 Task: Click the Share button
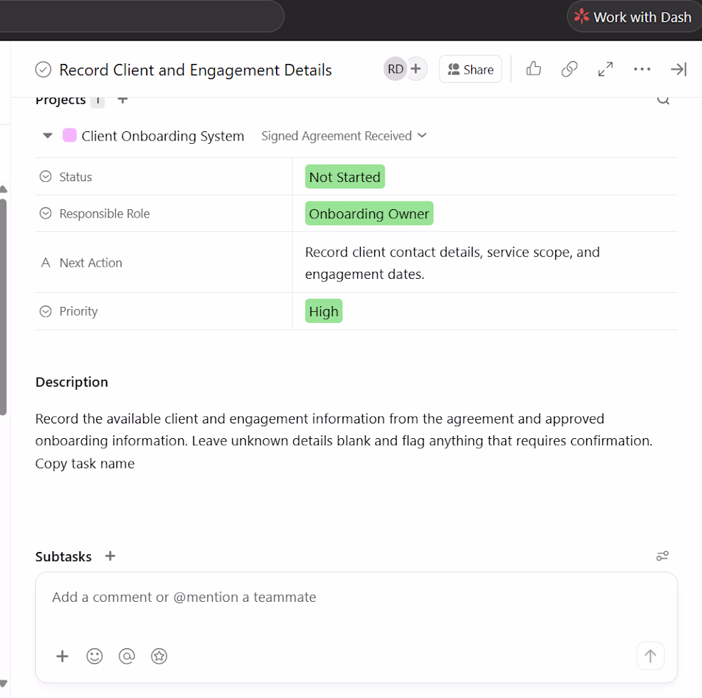click(x=470, y=70)
